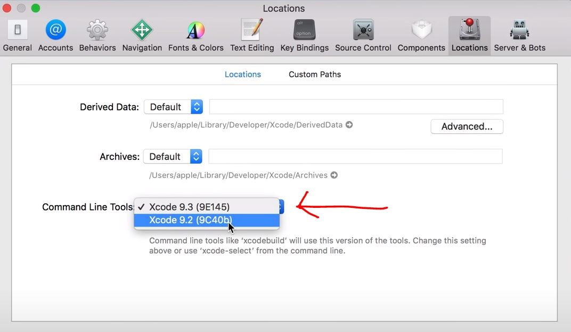Open the Navigation settings pane
Viewport: 571px width, 332px height.
tap(142, 34)
